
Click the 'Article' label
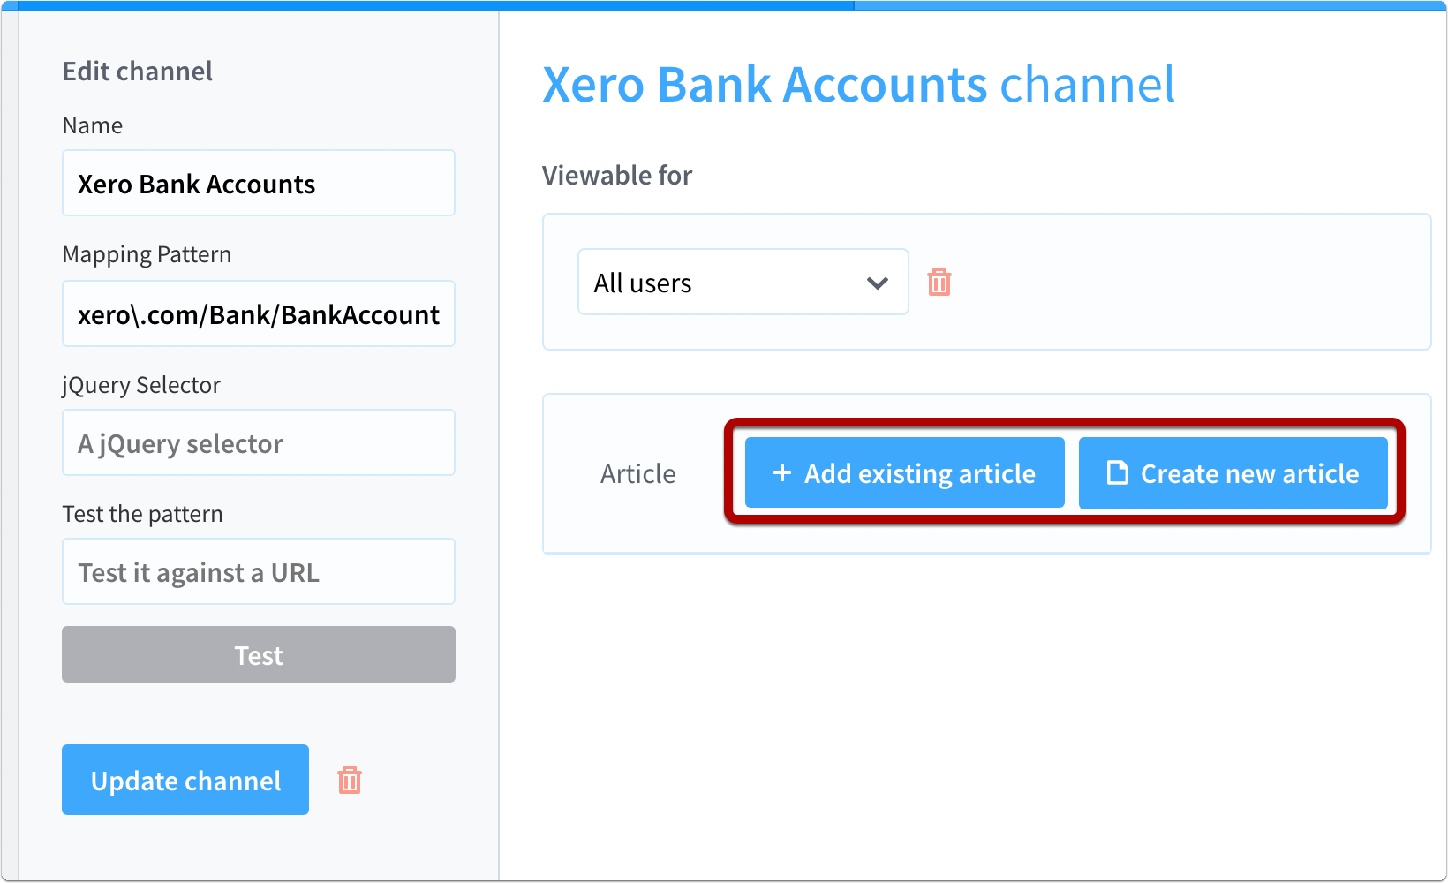click(637, 474)
